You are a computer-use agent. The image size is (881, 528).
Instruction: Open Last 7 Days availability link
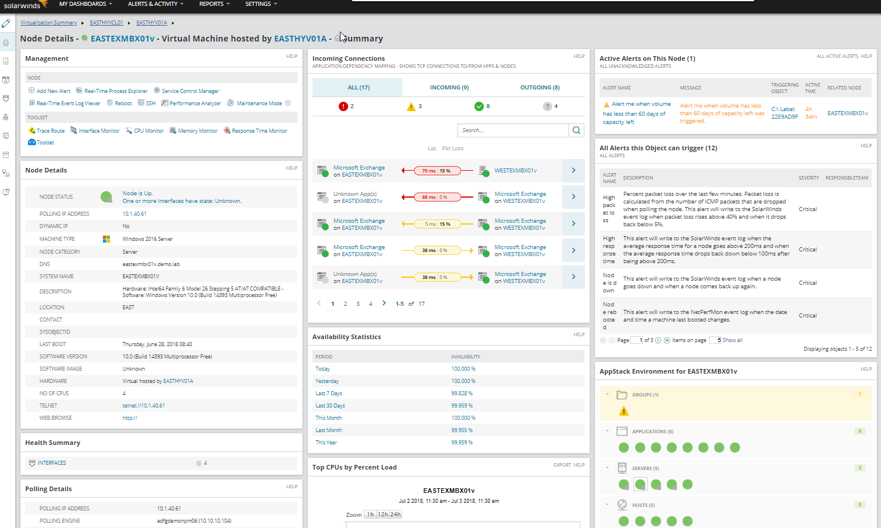pos(329,393)
